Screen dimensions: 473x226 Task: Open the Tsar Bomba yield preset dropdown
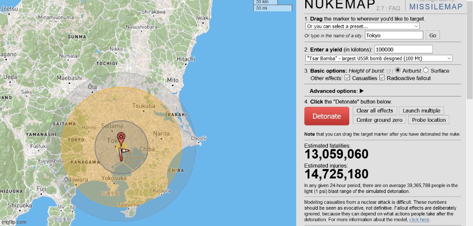click(378, 58)
